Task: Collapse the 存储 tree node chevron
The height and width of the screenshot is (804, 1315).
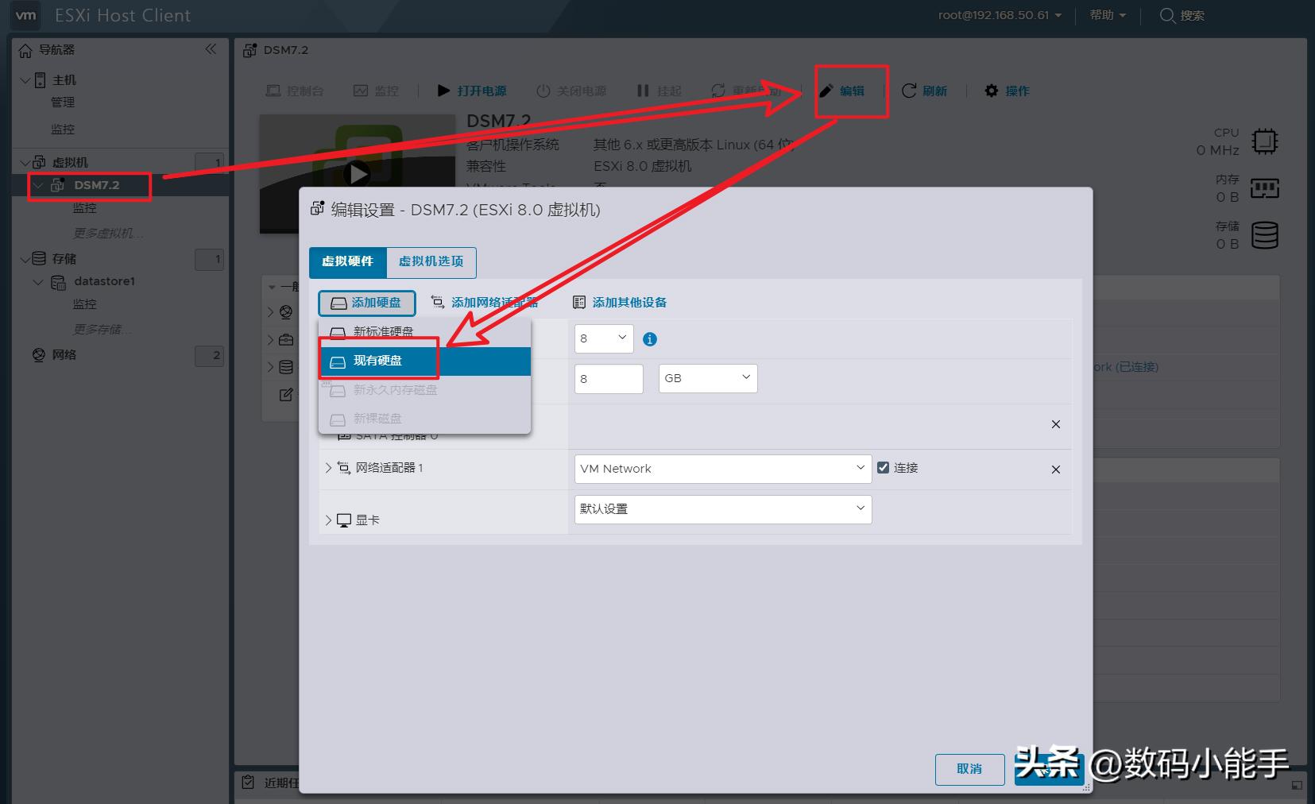Action: pos(25,259)
